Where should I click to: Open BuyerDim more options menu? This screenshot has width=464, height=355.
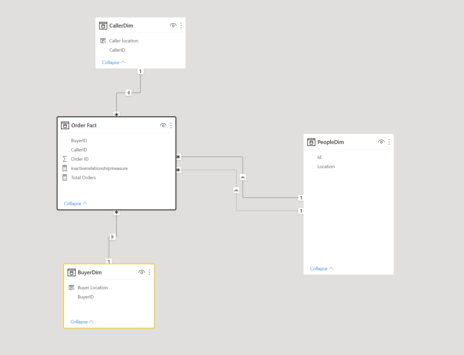[149, 272]
